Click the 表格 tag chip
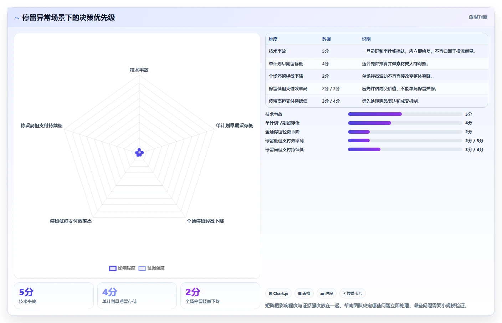This screenshot has height=323, width=502. click(x=304, y=293)
